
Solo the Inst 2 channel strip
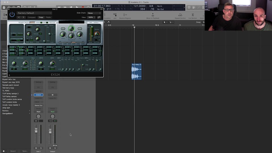(41, 148)
